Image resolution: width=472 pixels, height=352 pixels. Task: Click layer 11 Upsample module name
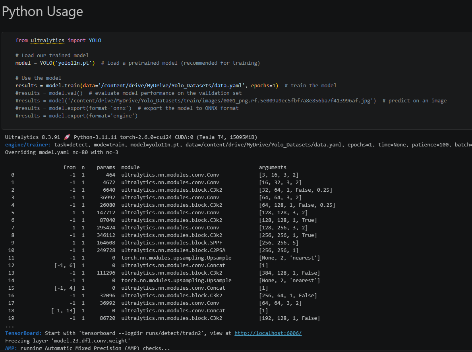[176, 258]
